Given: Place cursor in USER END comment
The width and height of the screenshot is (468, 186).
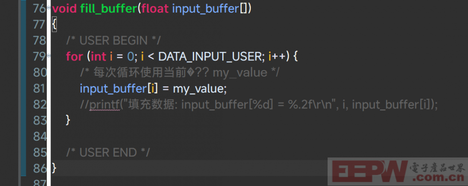Looking at the screenshot, I should tap(108, 153).
